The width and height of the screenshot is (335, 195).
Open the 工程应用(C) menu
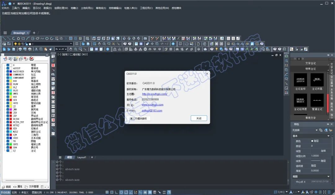[146, 8]
